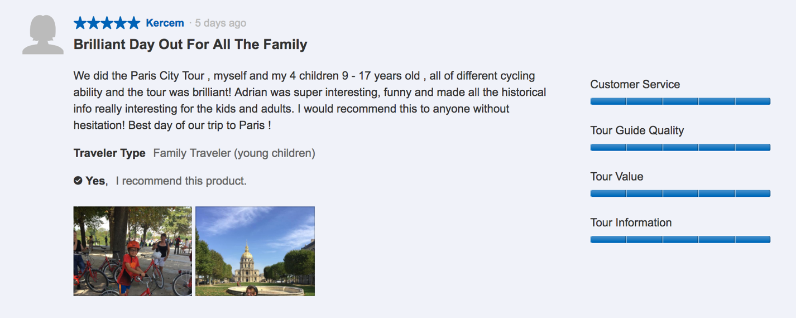The image size is (796, 320).
Task: Click Family Traveler (young children) text
Action: pyautogui.click(x=234, y=153)
